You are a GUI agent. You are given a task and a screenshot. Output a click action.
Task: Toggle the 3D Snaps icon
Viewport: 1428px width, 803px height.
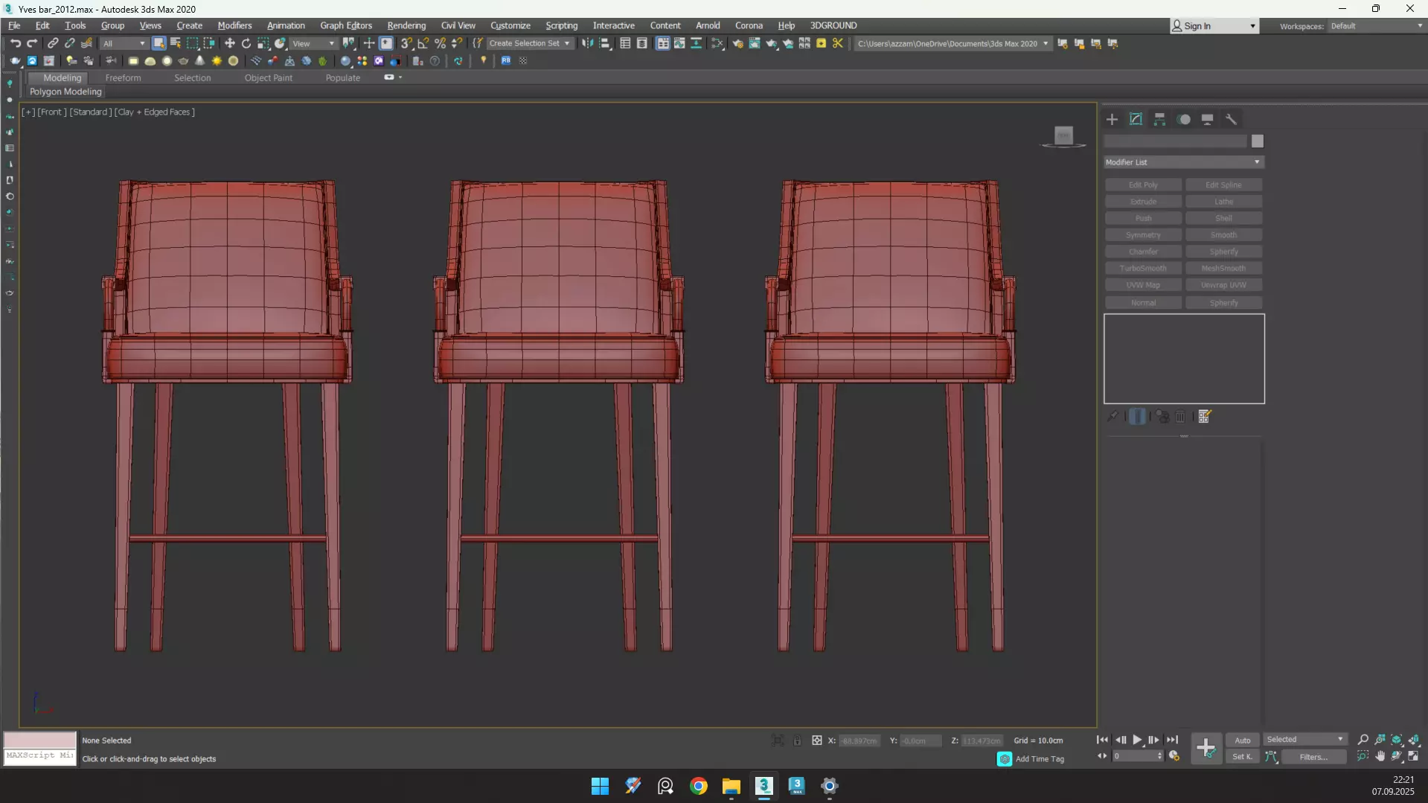click(406, 43)
